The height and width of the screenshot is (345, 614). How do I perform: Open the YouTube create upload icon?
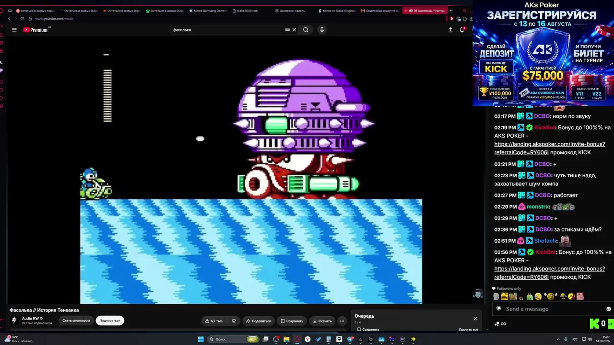450,30
